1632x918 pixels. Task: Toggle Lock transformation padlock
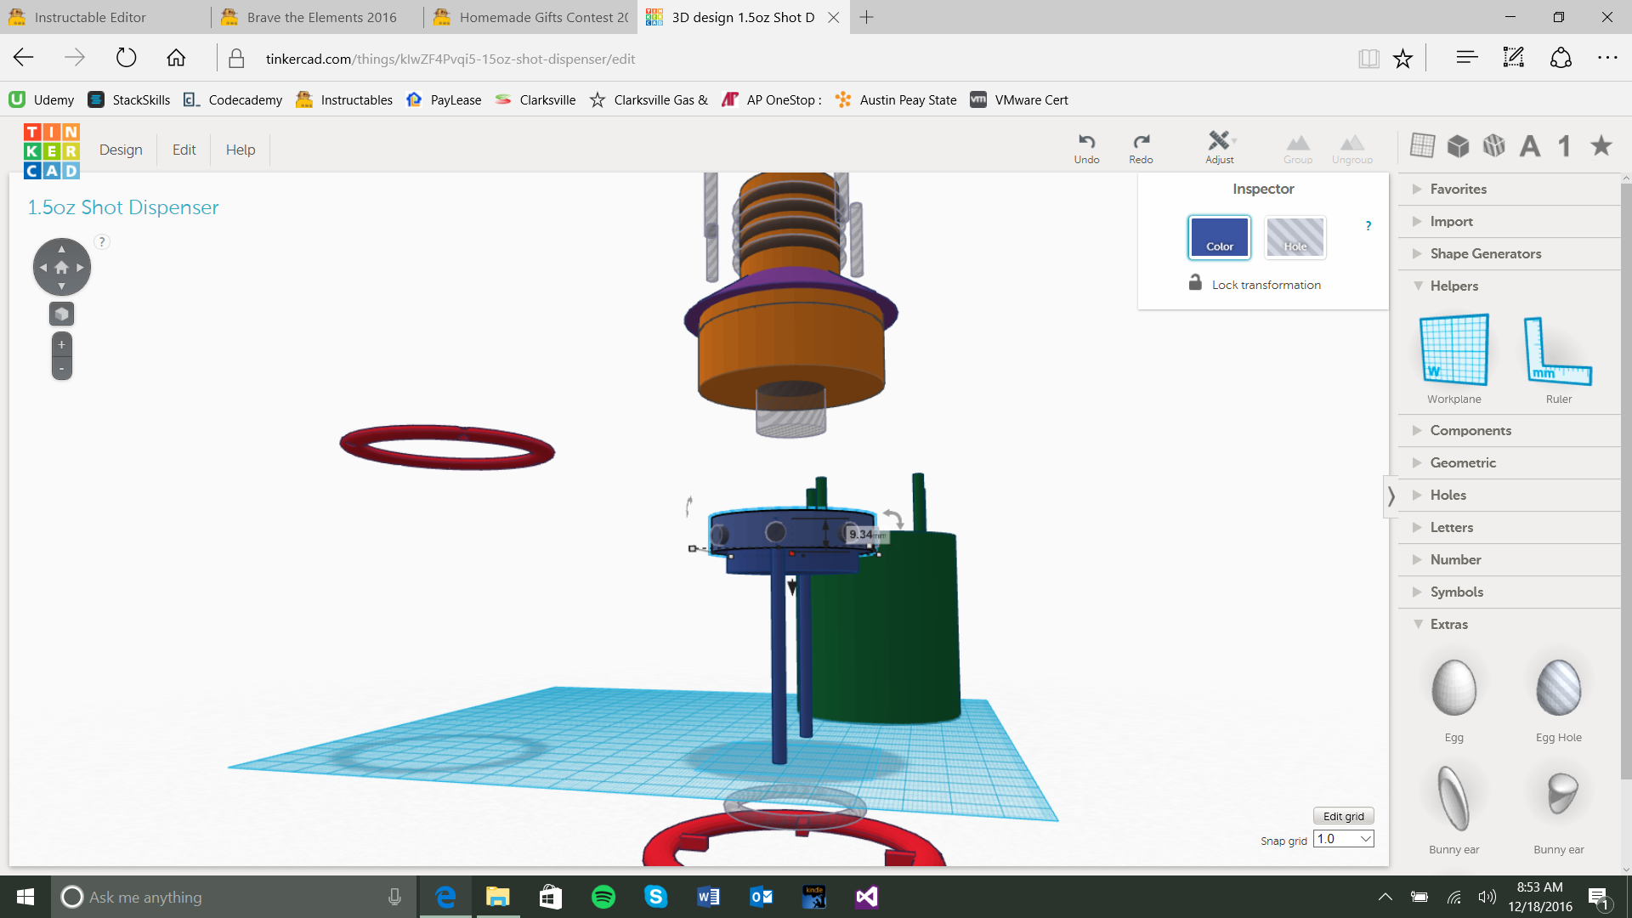pos(1195,283)
